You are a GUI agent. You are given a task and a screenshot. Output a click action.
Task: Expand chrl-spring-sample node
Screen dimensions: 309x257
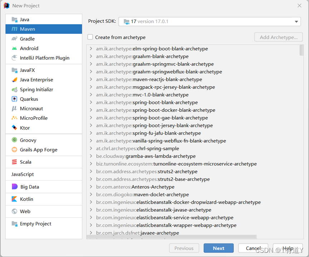(x=91, y=148)
